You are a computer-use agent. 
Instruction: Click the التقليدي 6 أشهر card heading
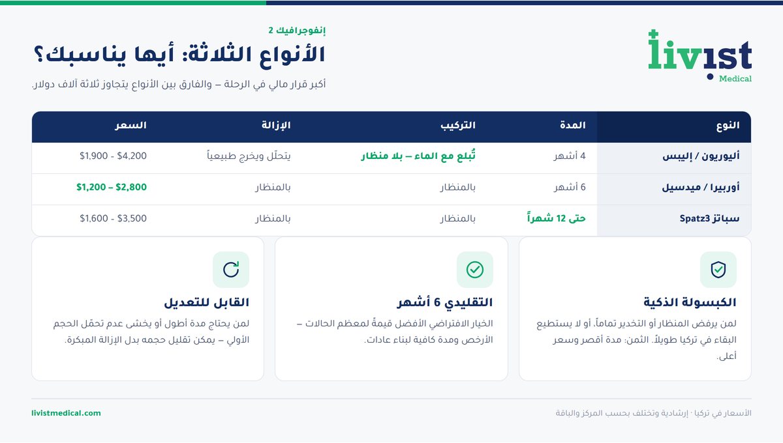click(445, 303)
